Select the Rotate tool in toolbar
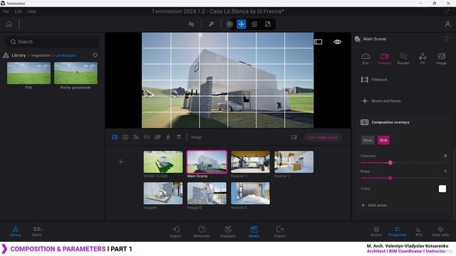This screenshot has width=456, height=256. click(254, 24)
